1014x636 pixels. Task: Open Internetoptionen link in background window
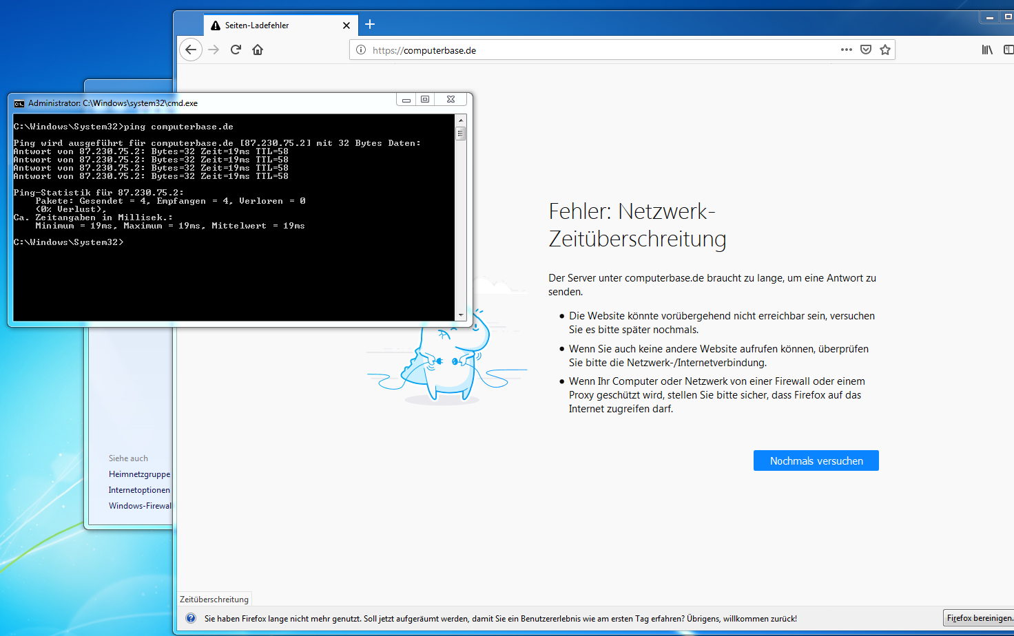tap(139, 490)
